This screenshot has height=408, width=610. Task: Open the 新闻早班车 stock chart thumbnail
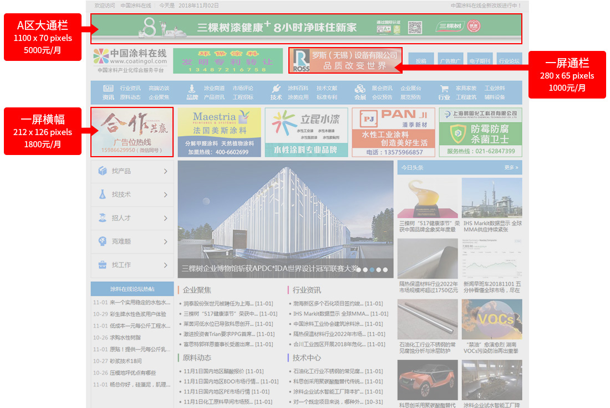(492, 259)
